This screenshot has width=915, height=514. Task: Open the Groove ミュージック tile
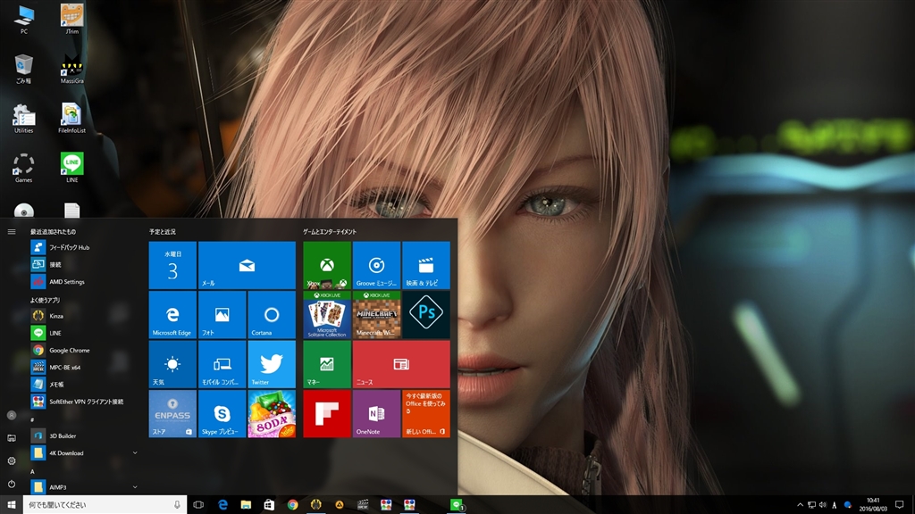376,265
